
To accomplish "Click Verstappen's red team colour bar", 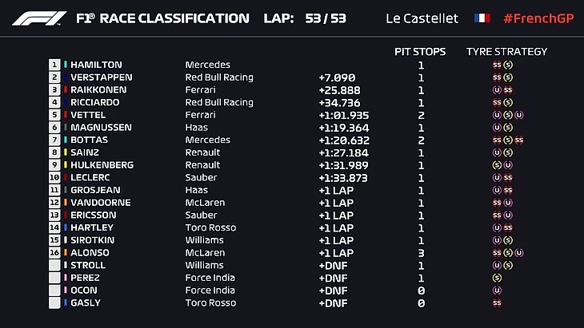I will [x=66, y=77].
